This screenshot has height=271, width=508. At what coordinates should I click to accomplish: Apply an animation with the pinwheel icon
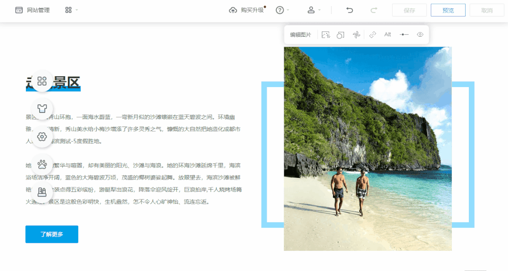(x=356, y=34)
